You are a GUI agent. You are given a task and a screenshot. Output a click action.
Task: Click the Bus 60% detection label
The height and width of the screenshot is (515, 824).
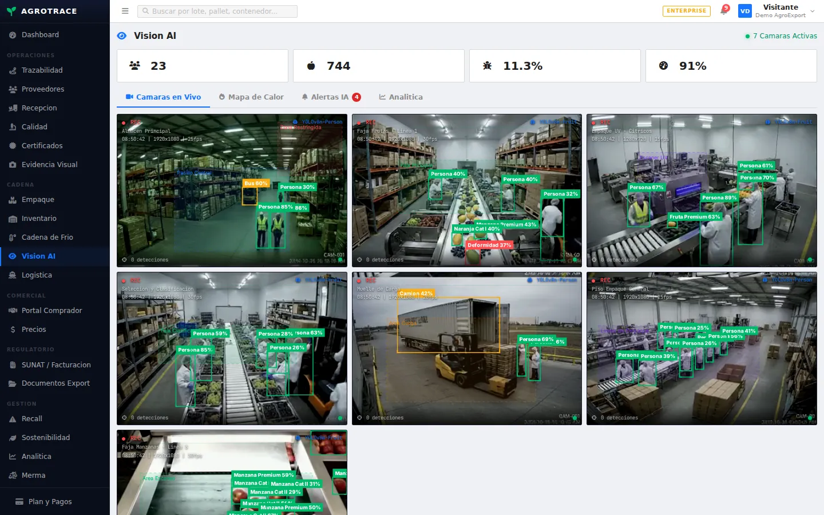click(256, 183)
